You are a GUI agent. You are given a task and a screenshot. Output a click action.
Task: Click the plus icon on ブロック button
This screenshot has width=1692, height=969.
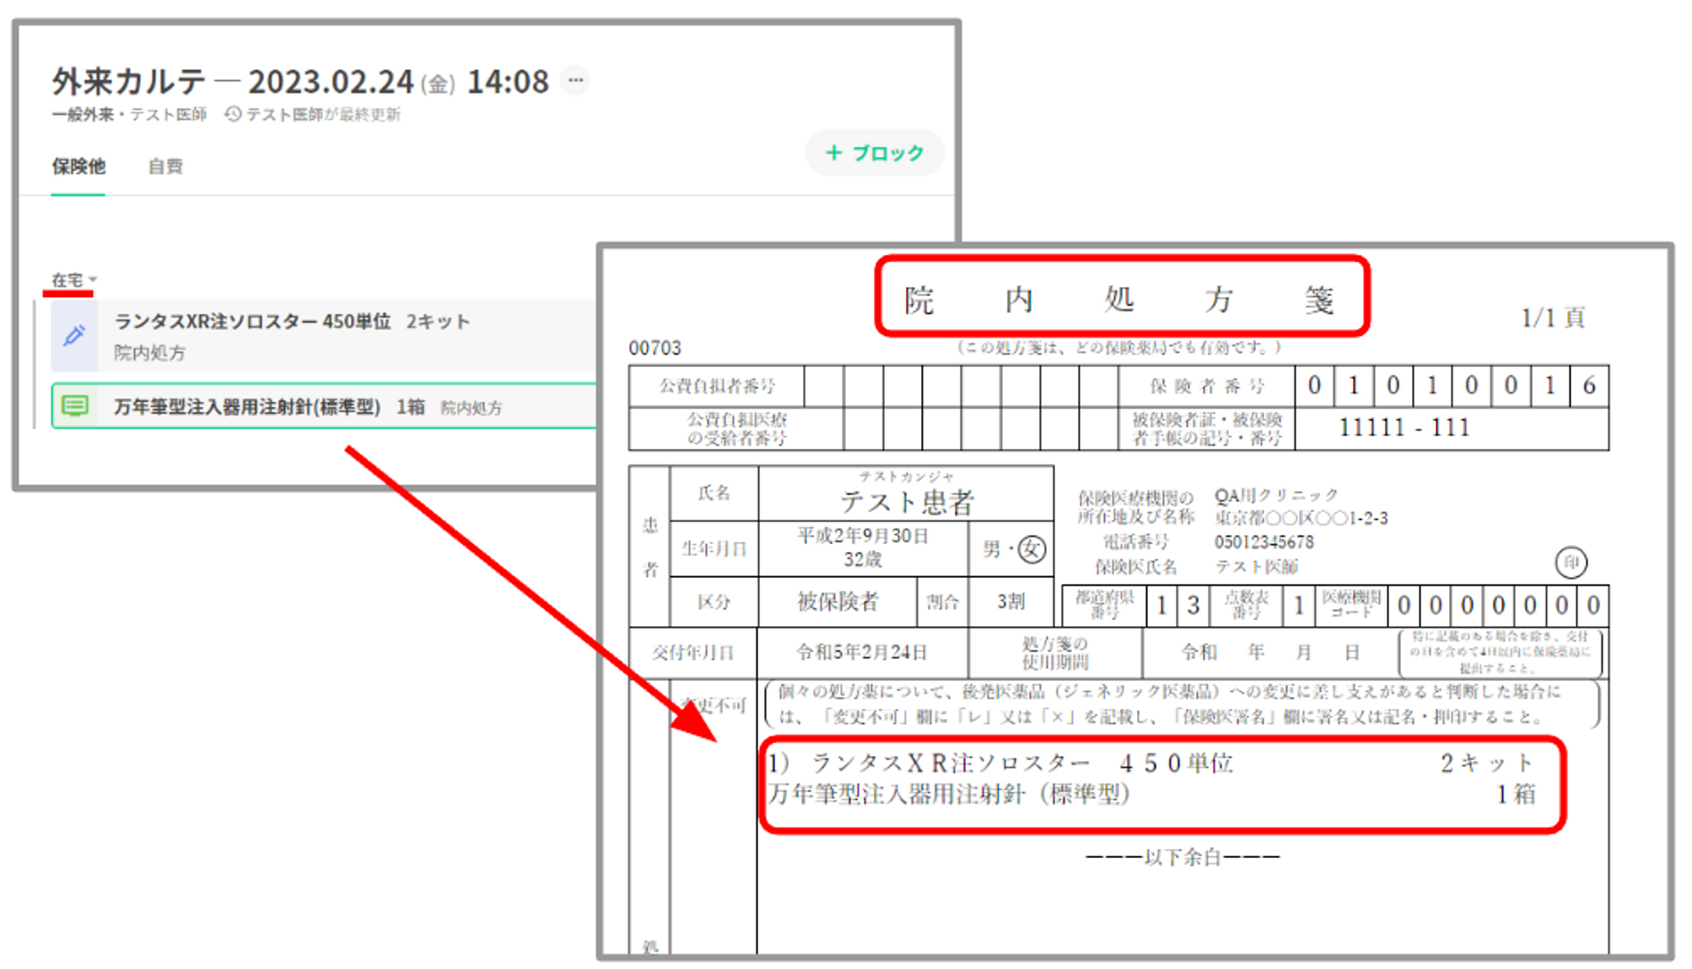click(x=833, y=152)
